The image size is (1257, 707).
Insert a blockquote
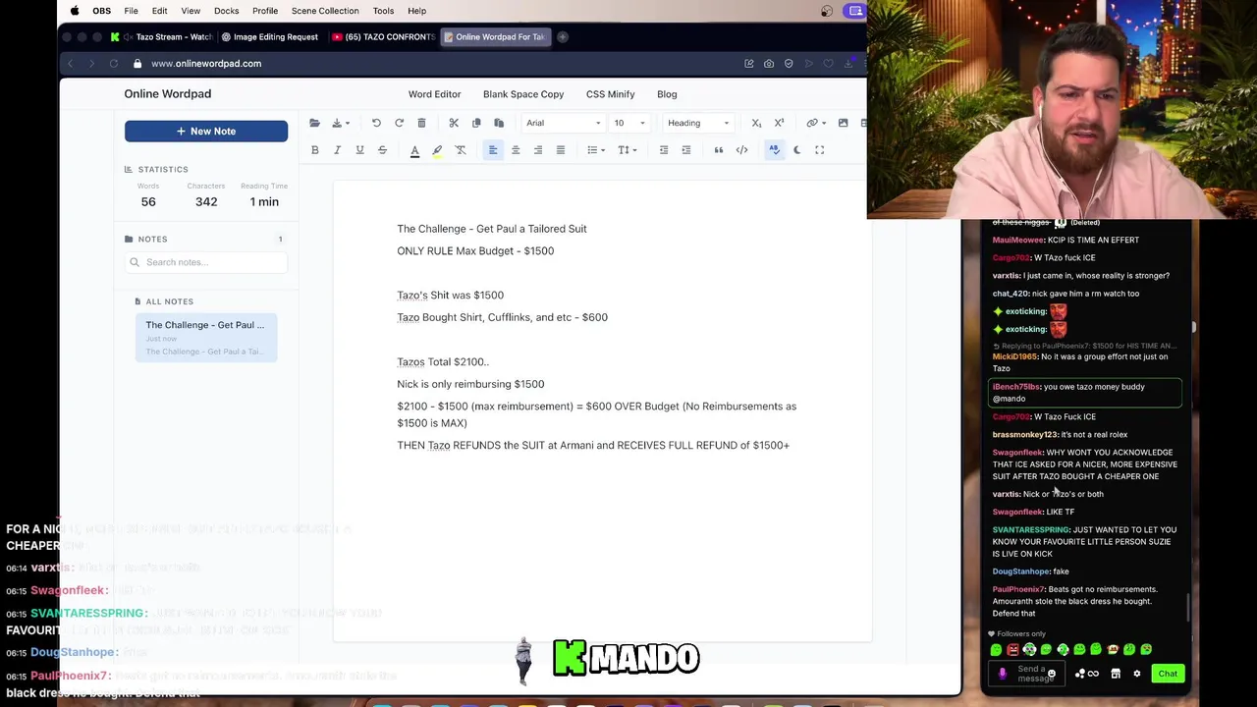[719, 150]
